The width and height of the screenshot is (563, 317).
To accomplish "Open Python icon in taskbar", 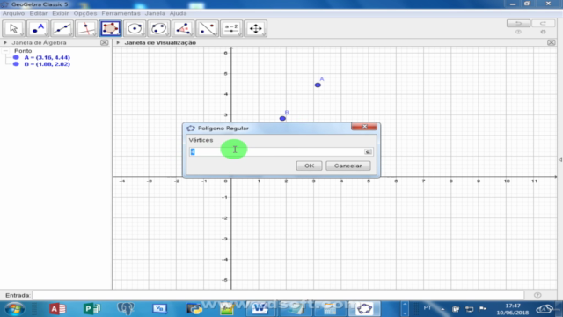I will [x=194, y=309].
